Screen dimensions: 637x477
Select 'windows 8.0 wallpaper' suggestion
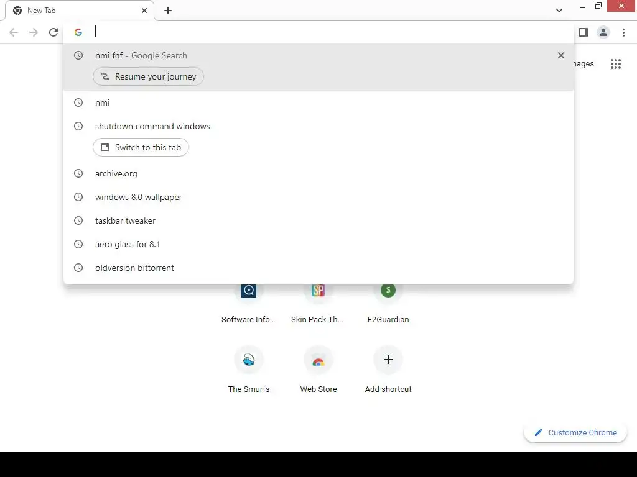tap(318, 197)
